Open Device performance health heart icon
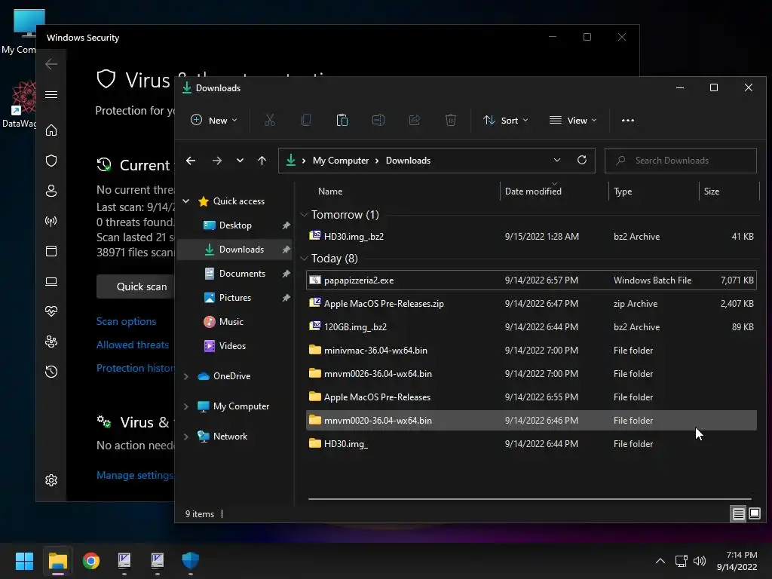772x579 pixels. [x=51, y=311]
